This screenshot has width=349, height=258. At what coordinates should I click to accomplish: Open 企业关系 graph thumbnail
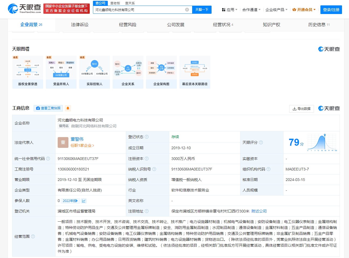(x=128, y=72)
